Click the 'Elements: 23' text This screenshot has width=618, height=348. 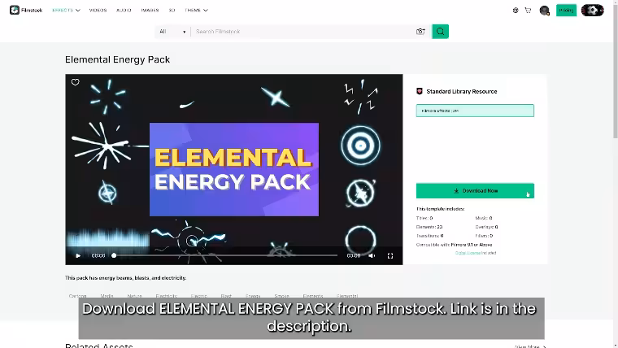coord(429,227)
